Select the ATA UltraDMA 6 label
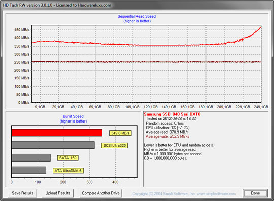The height and width of the screenshot is (201, 274). 68,171
